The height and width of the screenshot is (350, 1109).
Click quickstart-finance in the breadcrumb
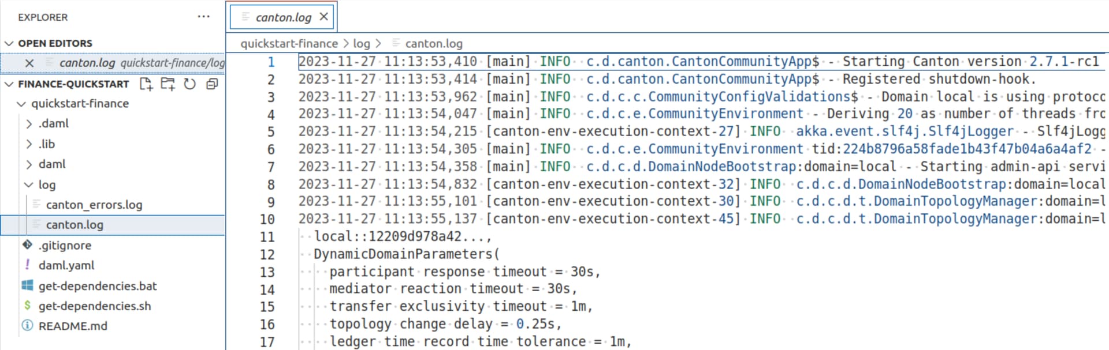pyautogui.click(x=289, y=44)
